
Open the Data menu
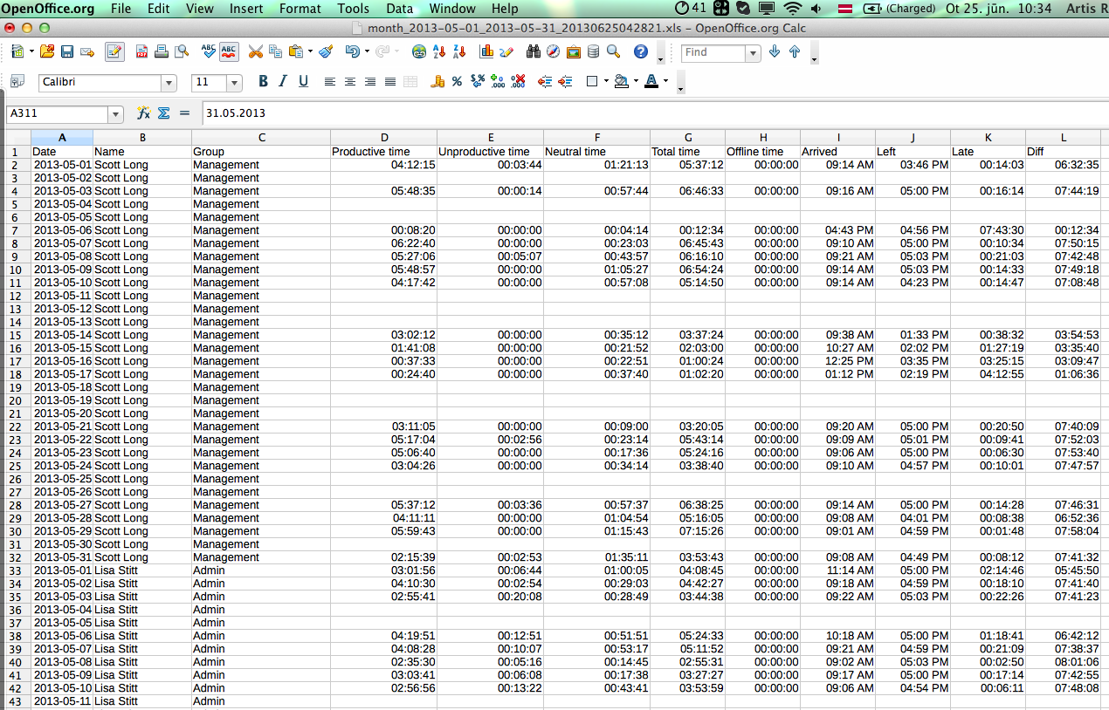click(x=399, y=9)
